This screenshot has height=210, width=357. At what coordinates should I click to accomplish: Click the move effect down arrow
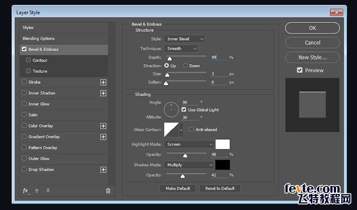click(x=48, y=190)
